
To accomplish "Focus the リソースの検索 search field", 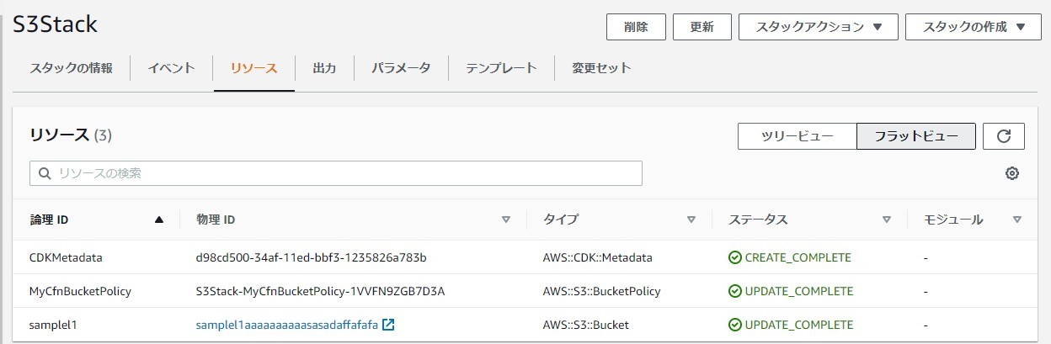I will point(336,173).
